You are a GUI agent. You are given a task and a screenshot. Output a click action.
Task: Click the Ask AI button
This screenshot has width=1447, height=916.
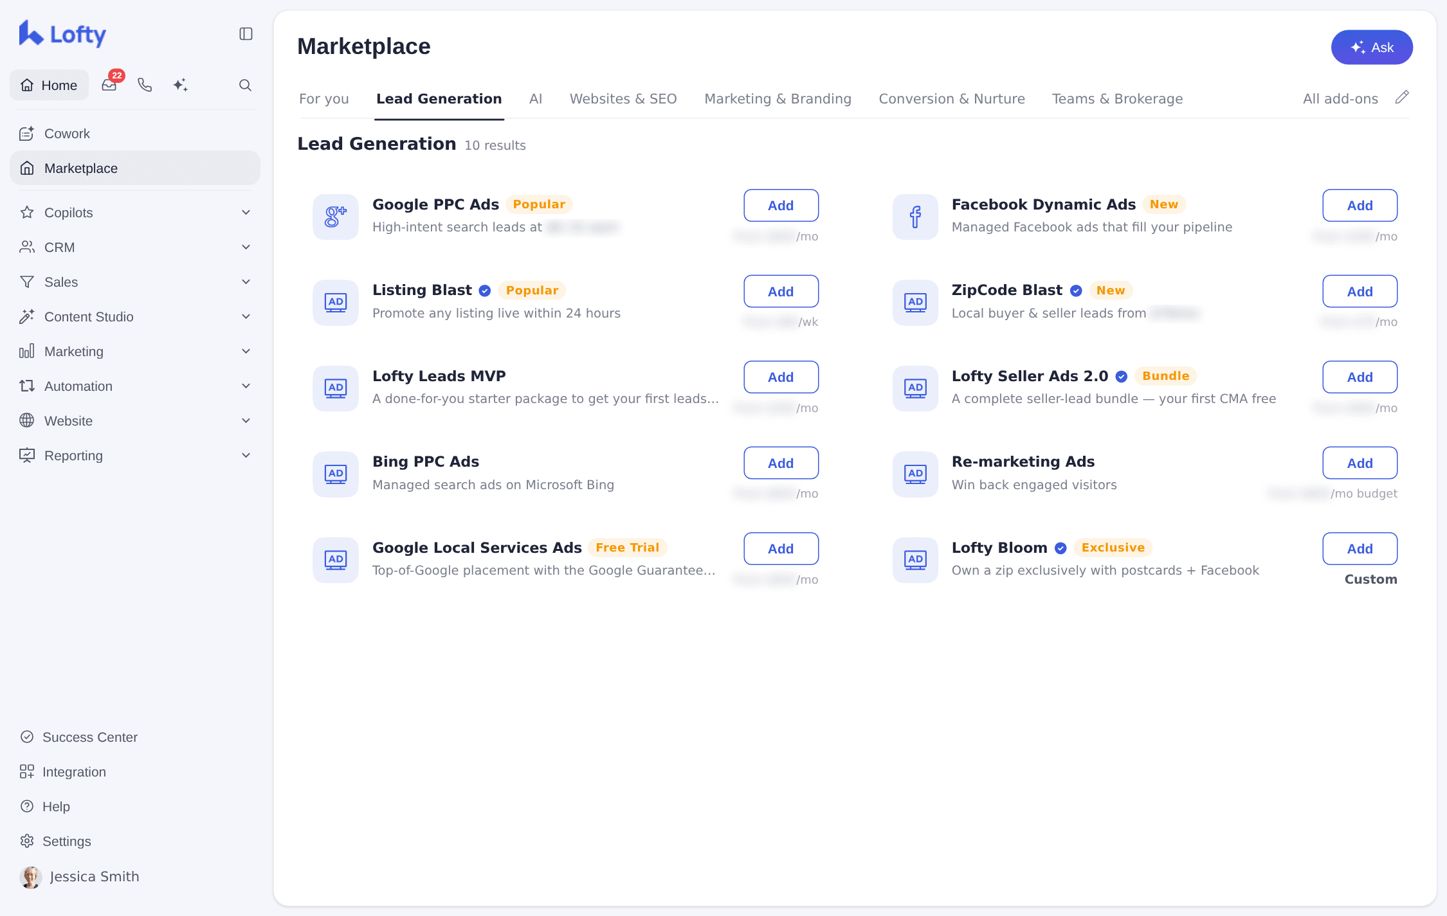pos(1372,47)
